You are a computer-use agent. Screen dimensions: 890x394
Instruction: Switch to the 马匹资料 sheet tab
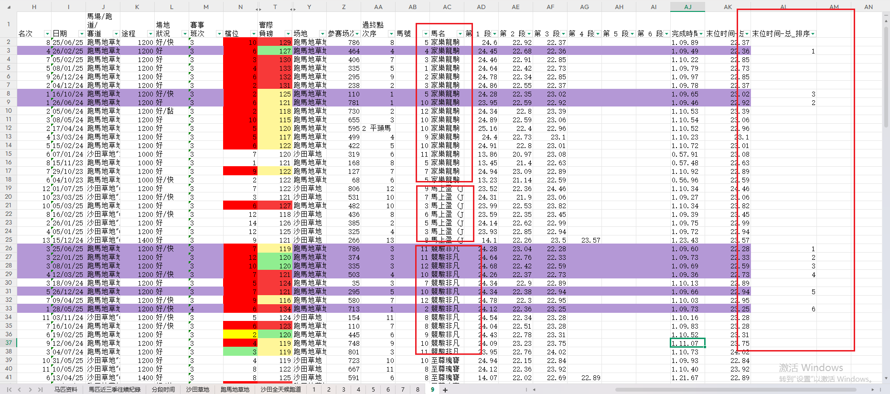tap(65, 390)
